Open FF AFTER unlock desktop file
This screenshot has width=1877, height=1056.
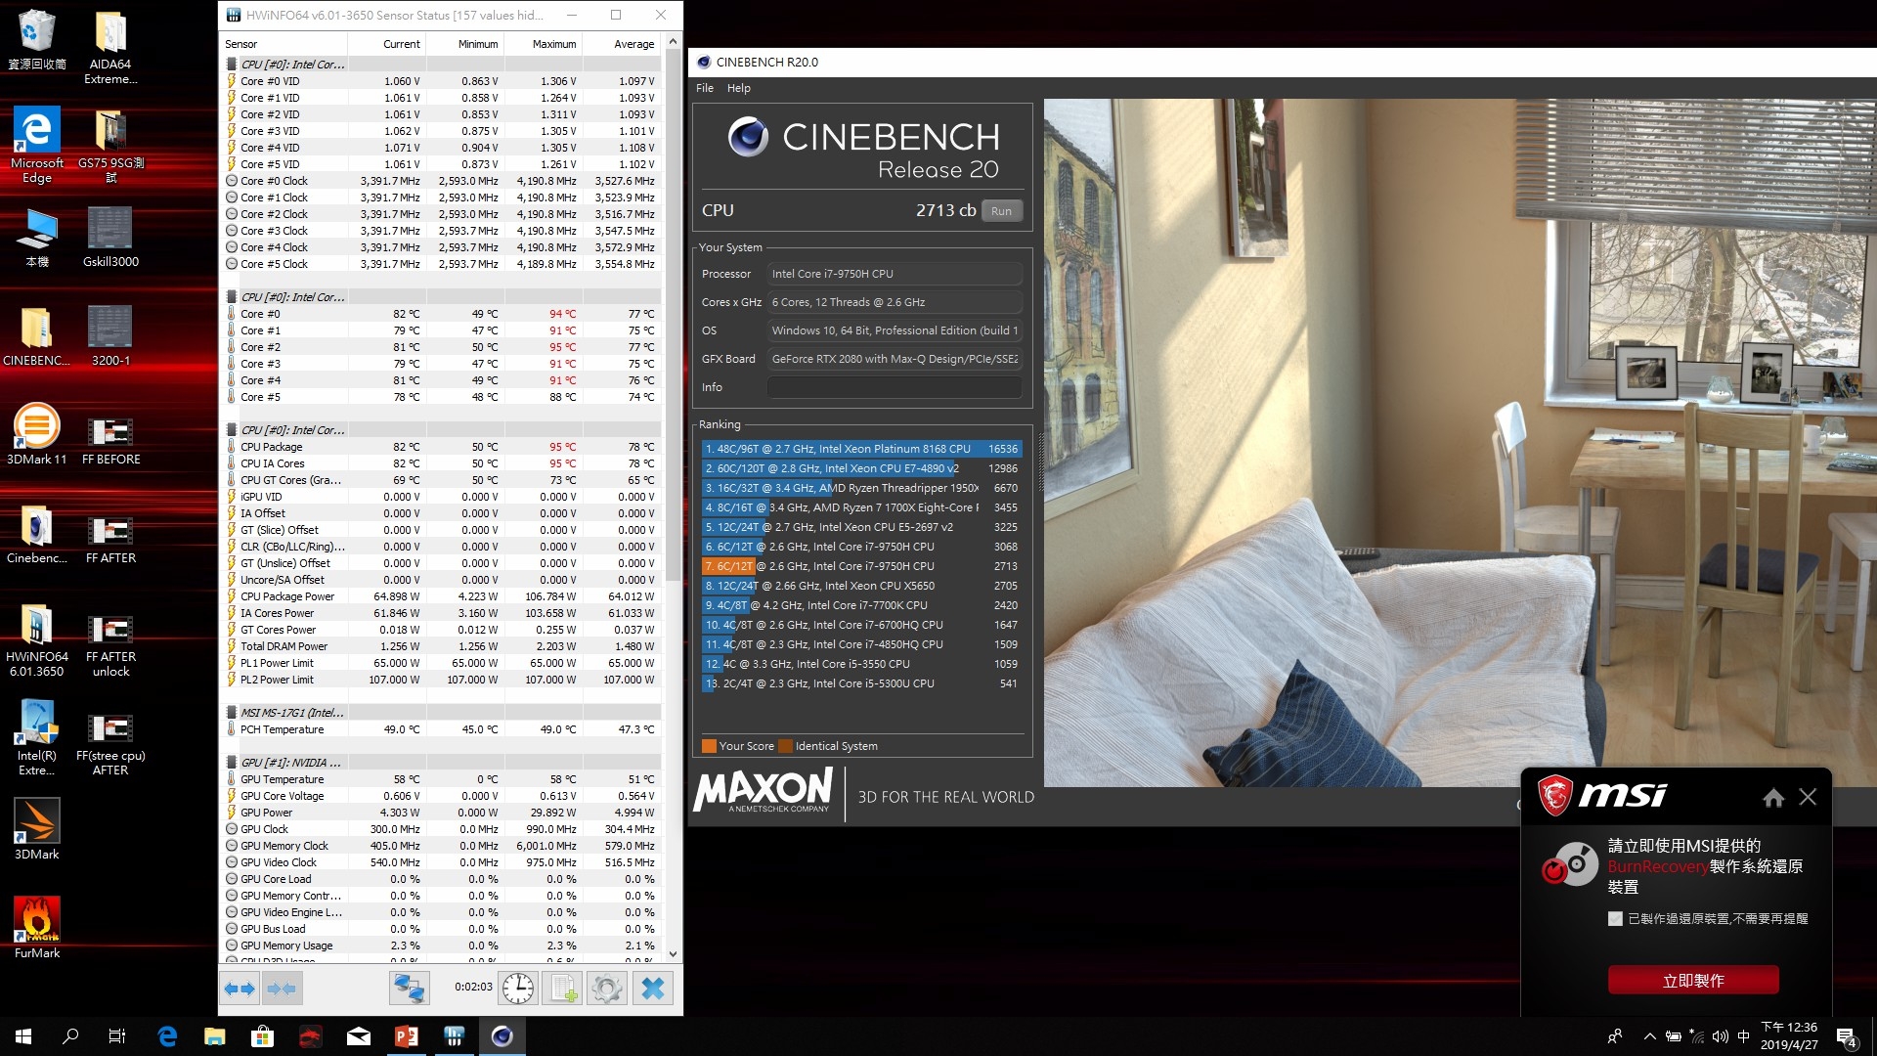tap(110, 645)
